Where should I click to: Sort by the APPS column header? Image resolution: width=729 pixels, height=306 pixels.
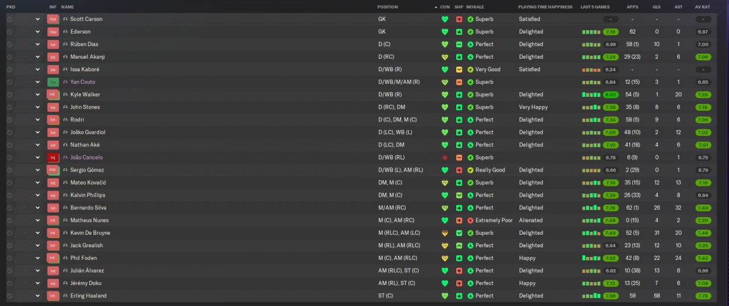point(632,7)
